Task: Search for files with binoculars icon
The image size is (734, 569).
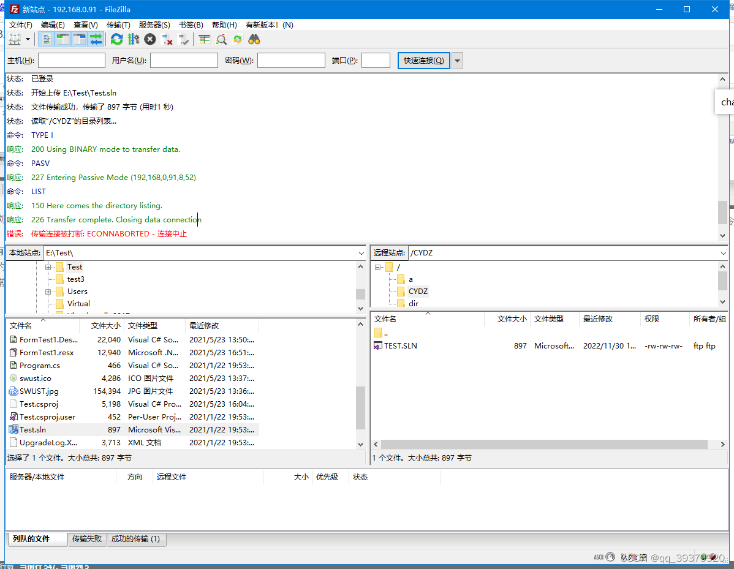Action: tap(254, 40)
